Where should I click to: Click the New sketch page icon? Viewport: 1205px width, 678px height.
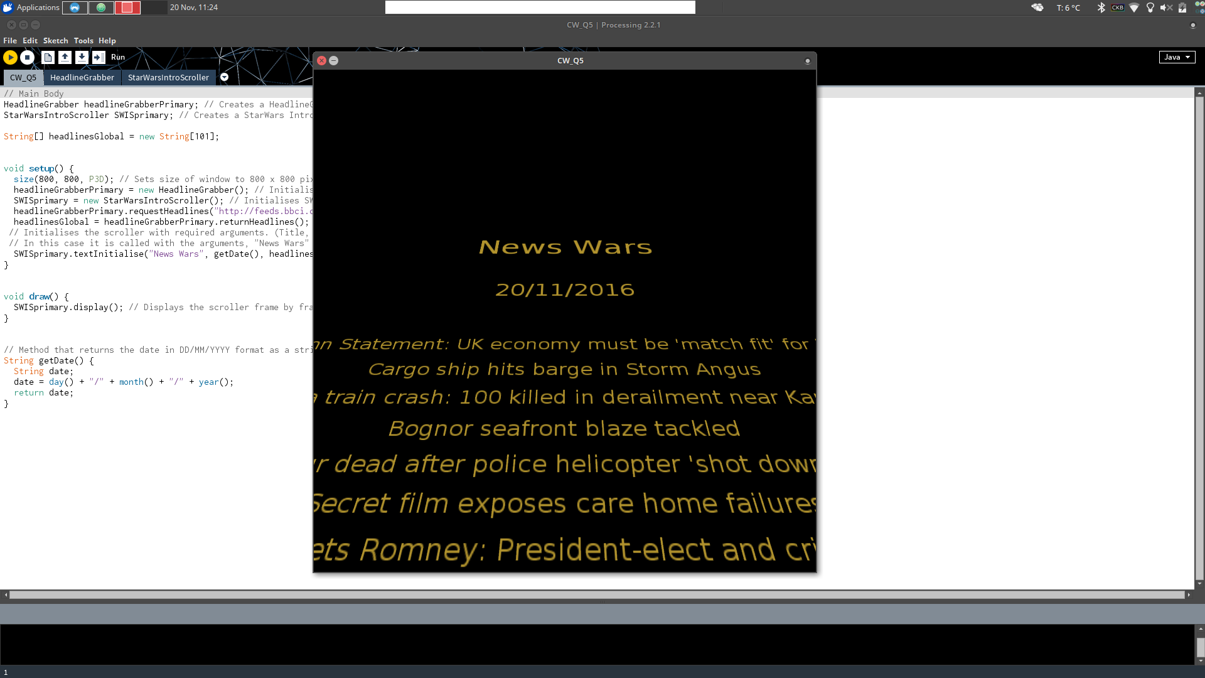click(x=48, y=57)
